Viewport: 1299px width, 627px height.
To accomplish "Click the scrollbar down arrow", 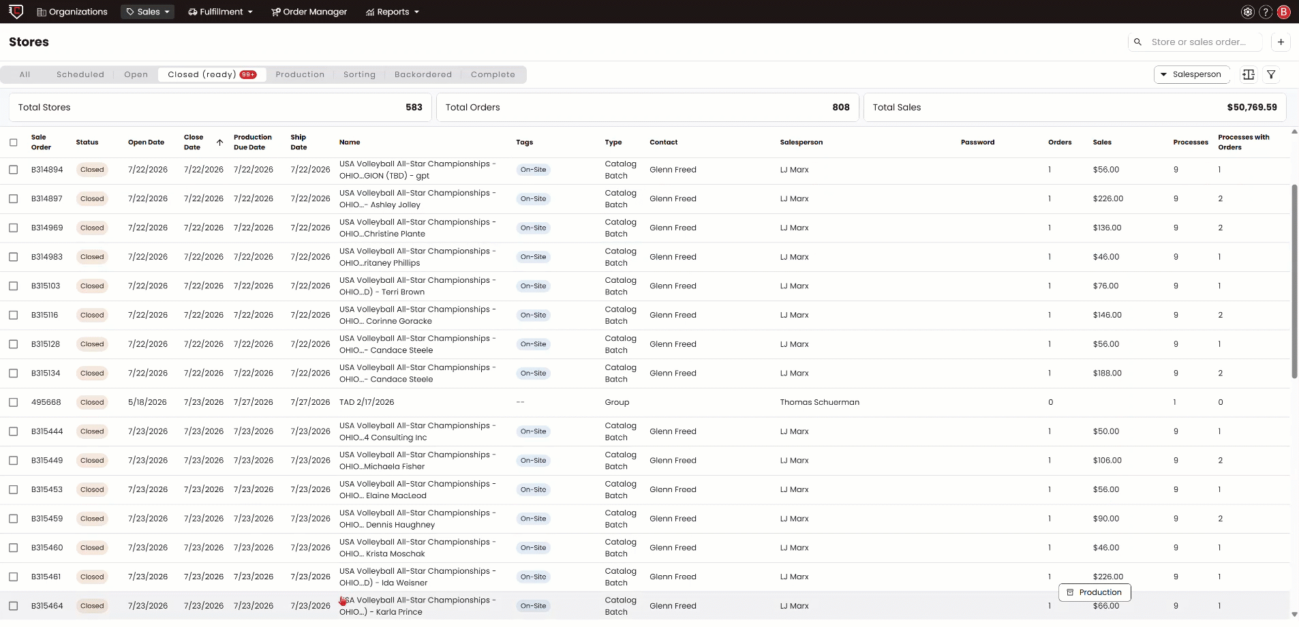I will pos(1294,614).
